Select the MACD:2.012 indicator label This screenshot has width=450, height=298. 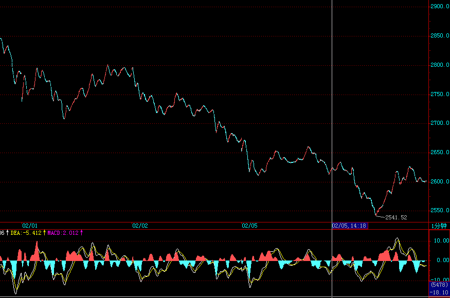63,233
